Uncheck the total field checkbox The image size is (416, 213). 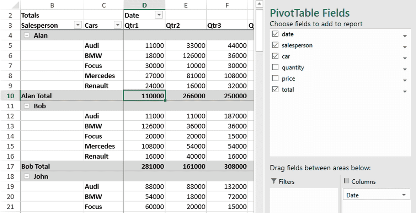[275, 89]
